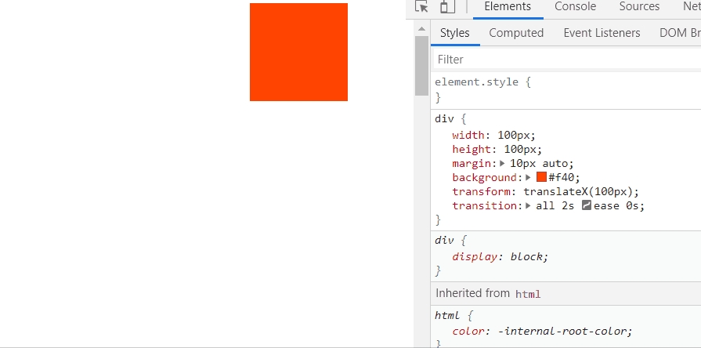The width and height of the screenshot is (701, 348).
Task: Switch to the Console tab
Action: [x=575, y=7]
